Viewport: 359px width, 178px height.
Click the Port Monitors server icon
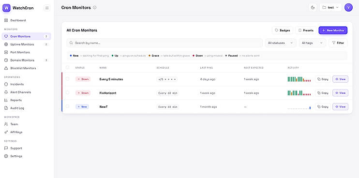click(6, 52)
